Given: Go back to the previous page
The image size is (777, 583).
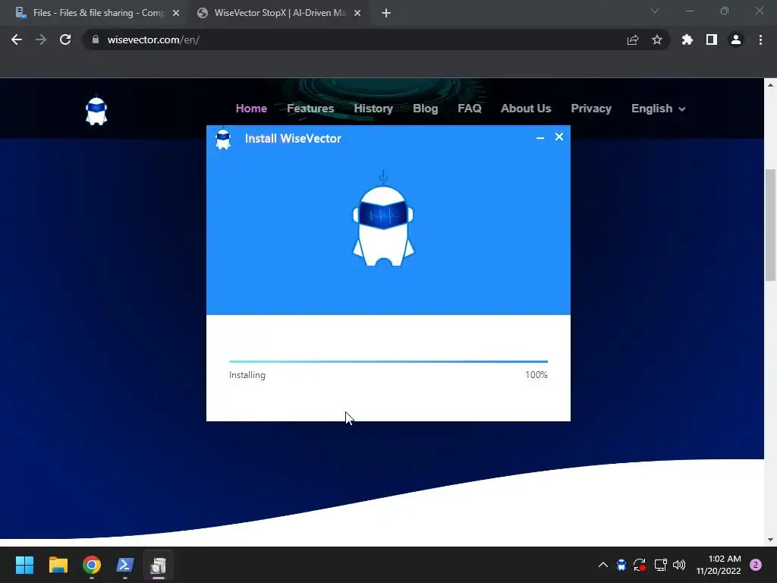Looking at the screenshot, I should coord(17,39).
